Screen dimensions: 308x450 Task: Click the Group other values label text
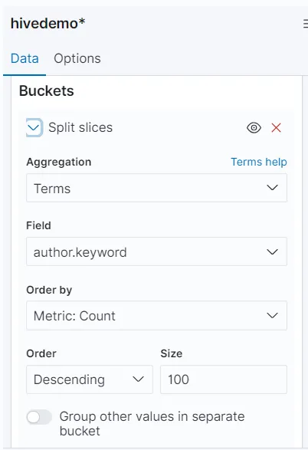152,424
